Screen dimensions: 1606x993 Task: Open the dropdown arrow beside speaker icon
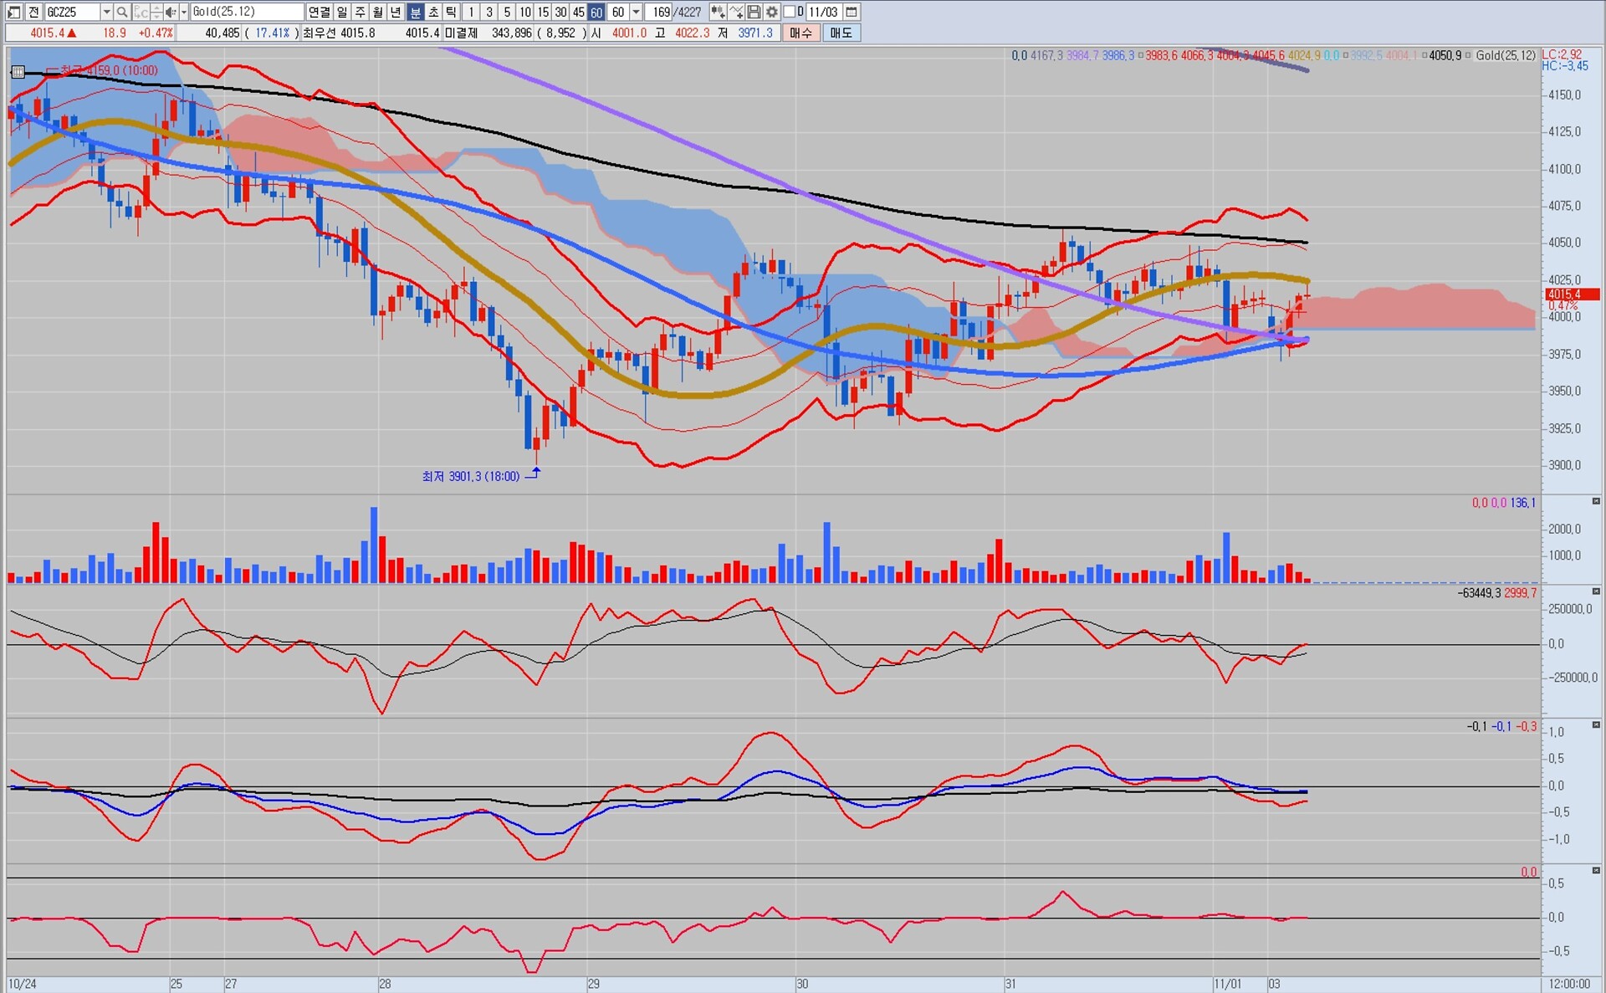coord(183,12)
